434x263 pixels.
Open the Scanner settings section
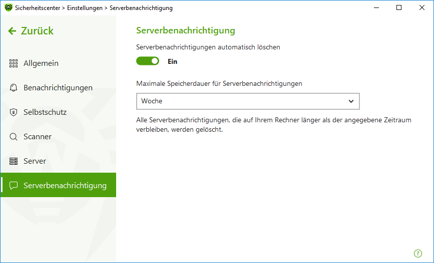point(58,137)
